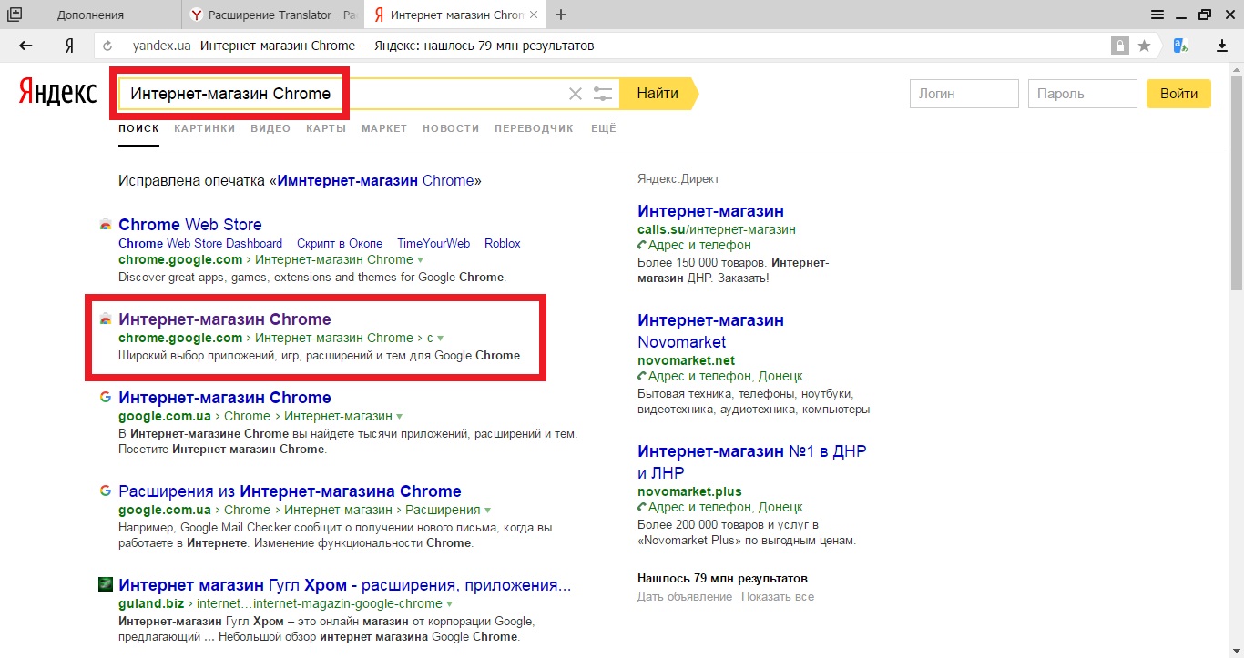Open Chrome Web Store Dashboard sublink
Screen dimensions: 1244x658
coord(200,243)
